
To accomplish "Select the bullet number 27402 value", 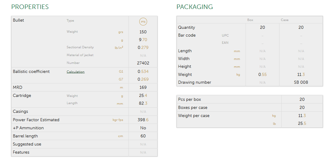I will pyautogui.click(x=143, y=63).
